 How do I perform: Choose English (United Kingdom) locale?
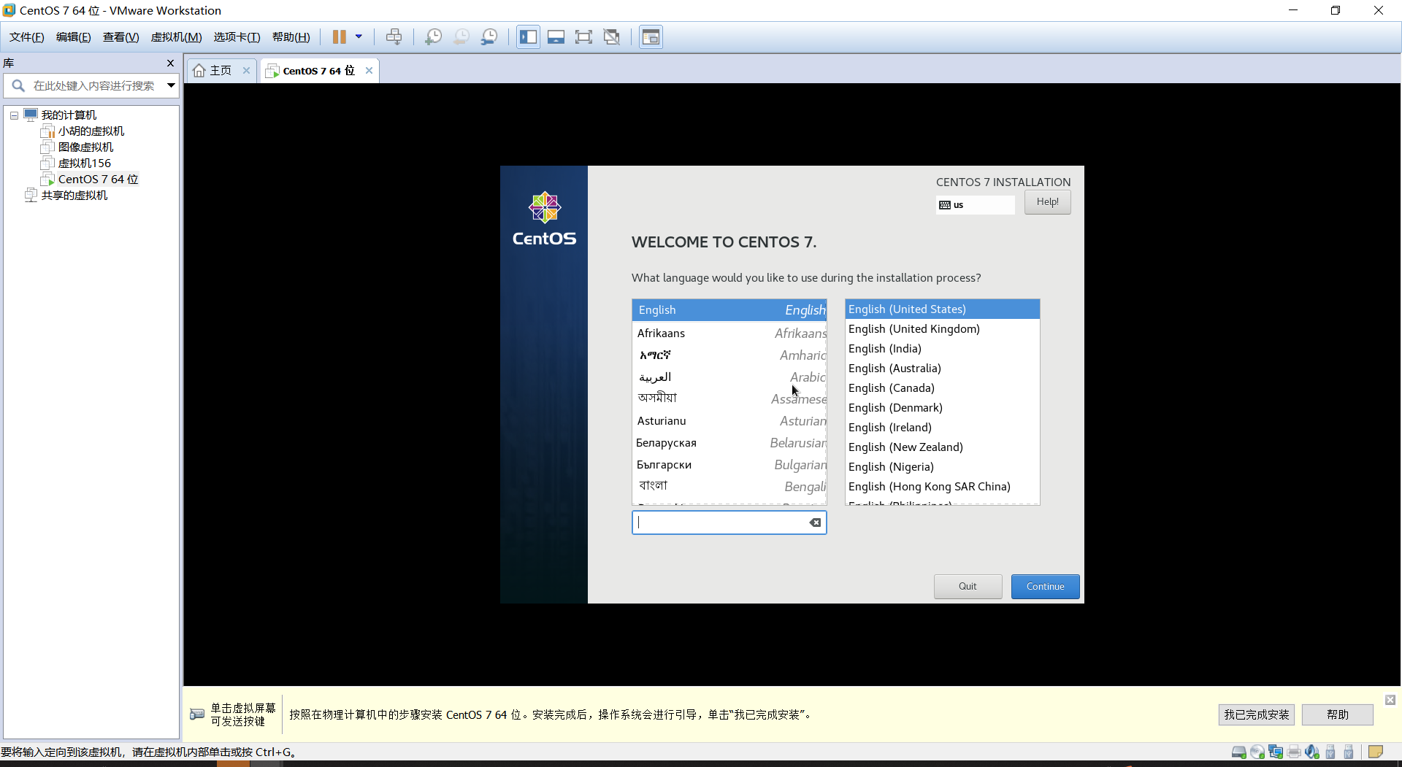pyautogui.click(x=943, y=329)
